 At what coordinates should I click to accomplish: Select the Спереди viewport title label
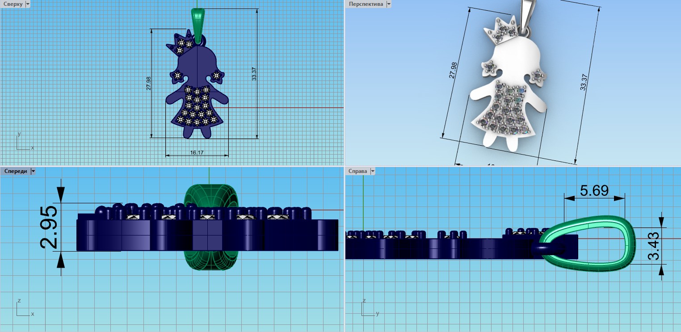pos(15,171)
